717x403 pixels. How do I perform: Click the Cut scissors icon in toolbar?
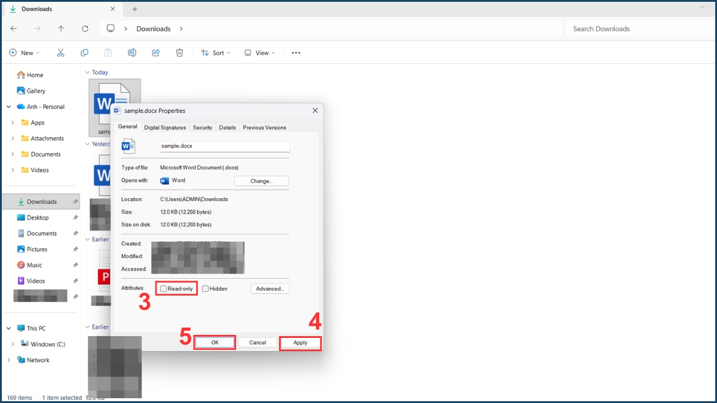point(60,53)
